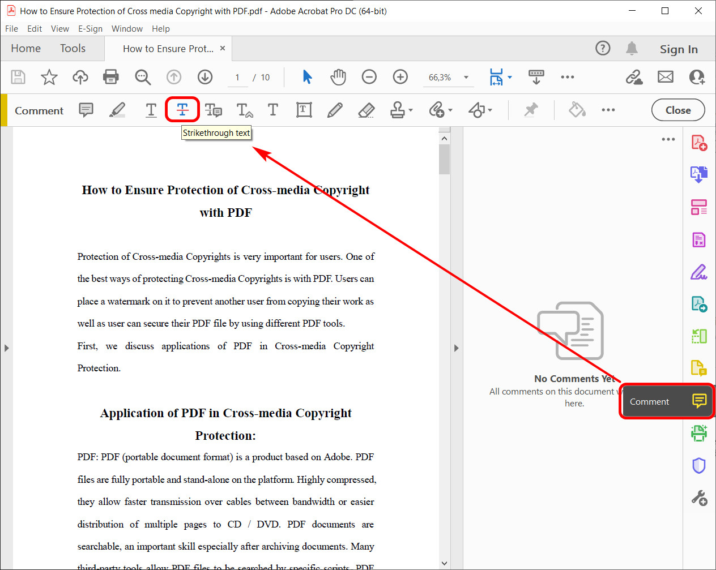Select the Hand tool for panning
The width and height of the screenshot is (716, 570).
tap(338, 76)
